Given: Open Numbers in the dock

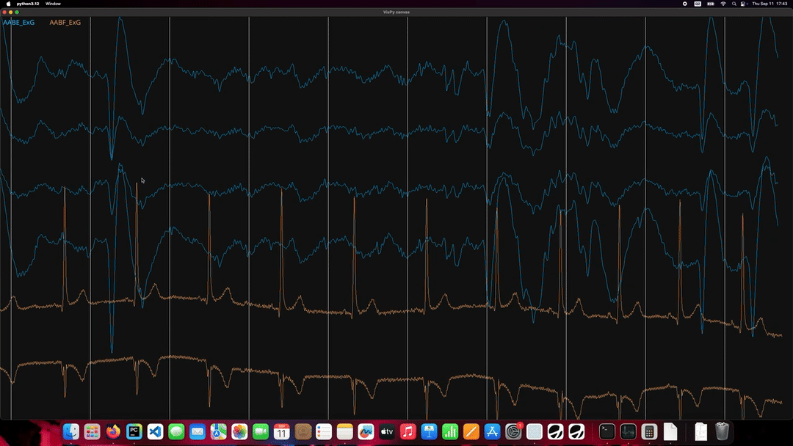Looking at the screenshot, I should 450,432.
